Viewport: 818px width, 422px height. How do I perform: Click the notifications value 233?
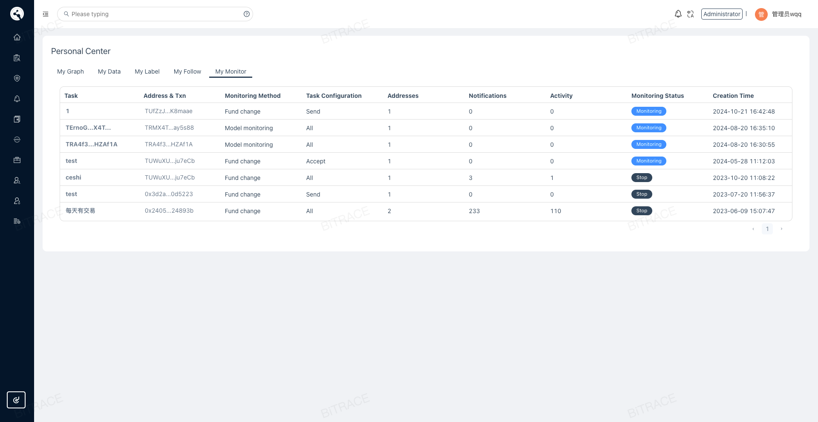point(474,211)
